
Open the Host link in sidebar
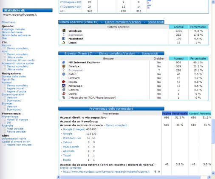click(5, 51)
